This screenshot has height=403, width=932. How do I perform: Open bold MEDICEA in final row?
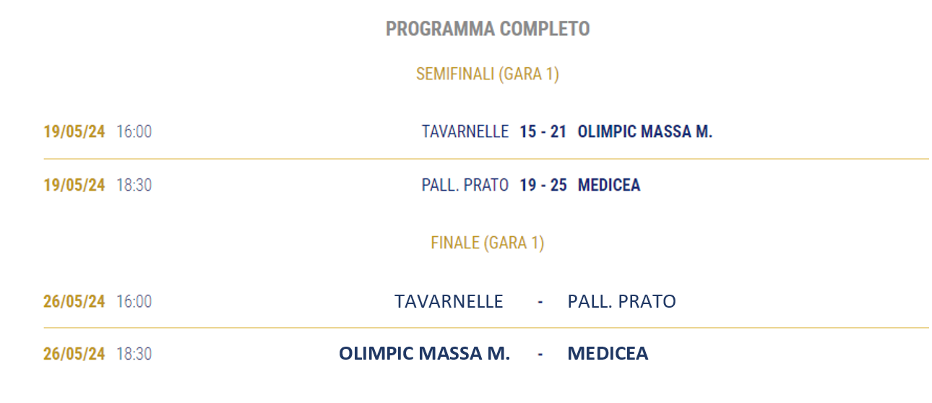[x=608, y=354]
